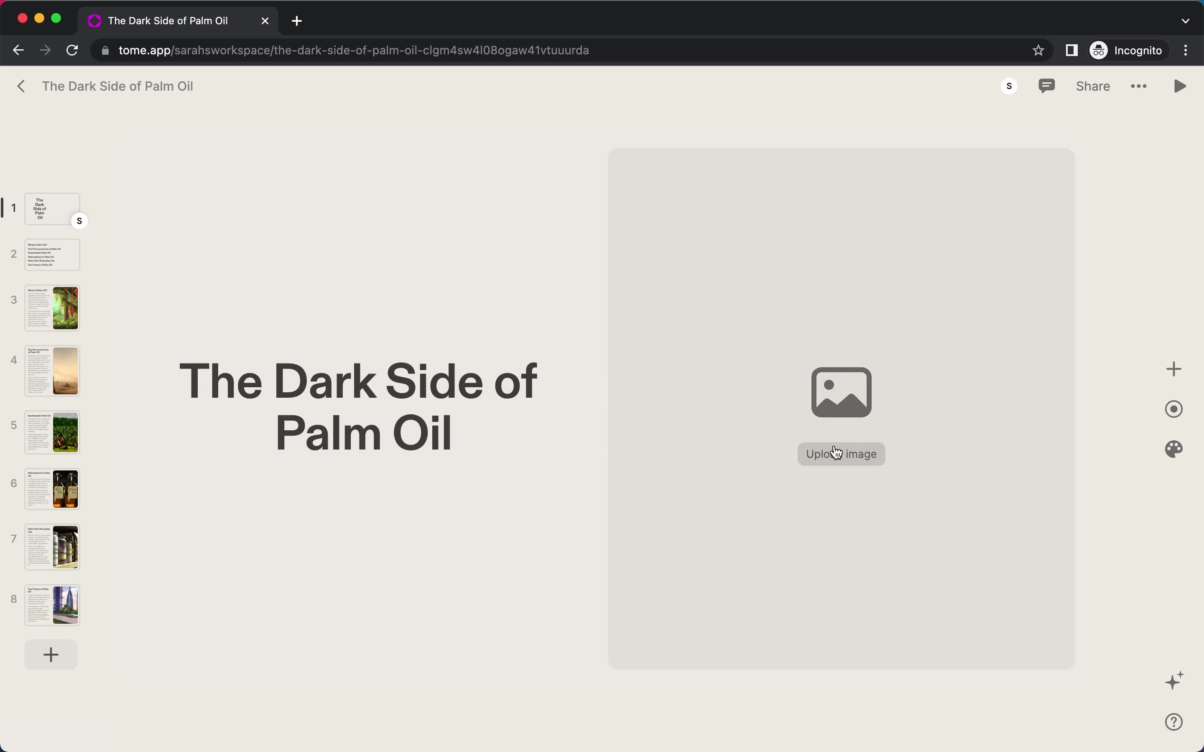The width and height of the screenshot is (1204, 752).
Task: Click the Share button
Action: (x=1093, y=86)
